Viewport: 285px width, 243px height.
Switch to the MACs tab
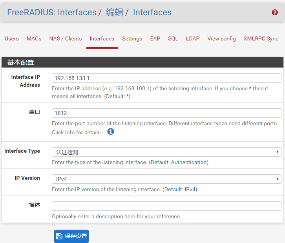[x=34, y=38]
